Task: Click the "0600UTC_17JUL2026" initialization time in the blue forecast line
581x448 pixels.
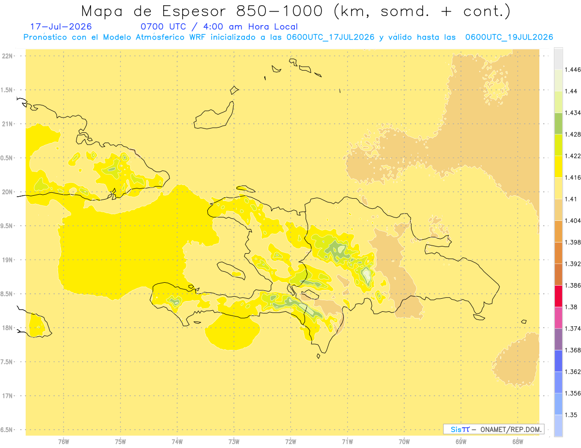Action: click(x=330, y=37)
